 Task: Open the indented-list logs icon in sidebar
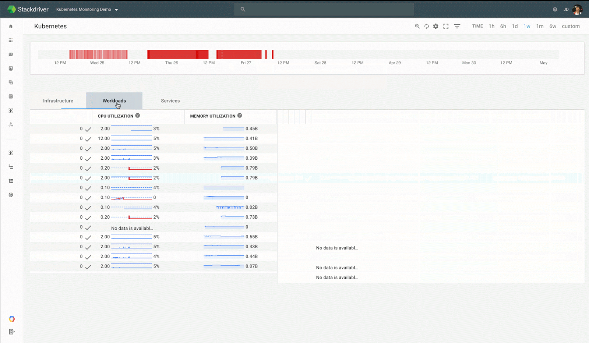(11, 181)
